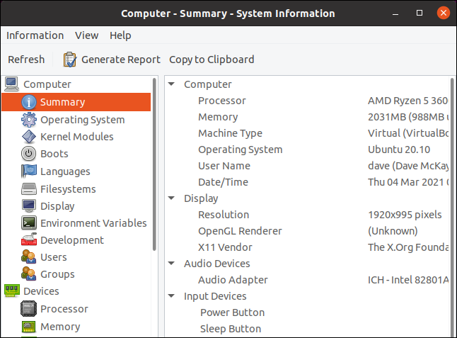Click the sidebar vertical scrollbar
This screenshot has width=457, height=338.
point(155,163)
